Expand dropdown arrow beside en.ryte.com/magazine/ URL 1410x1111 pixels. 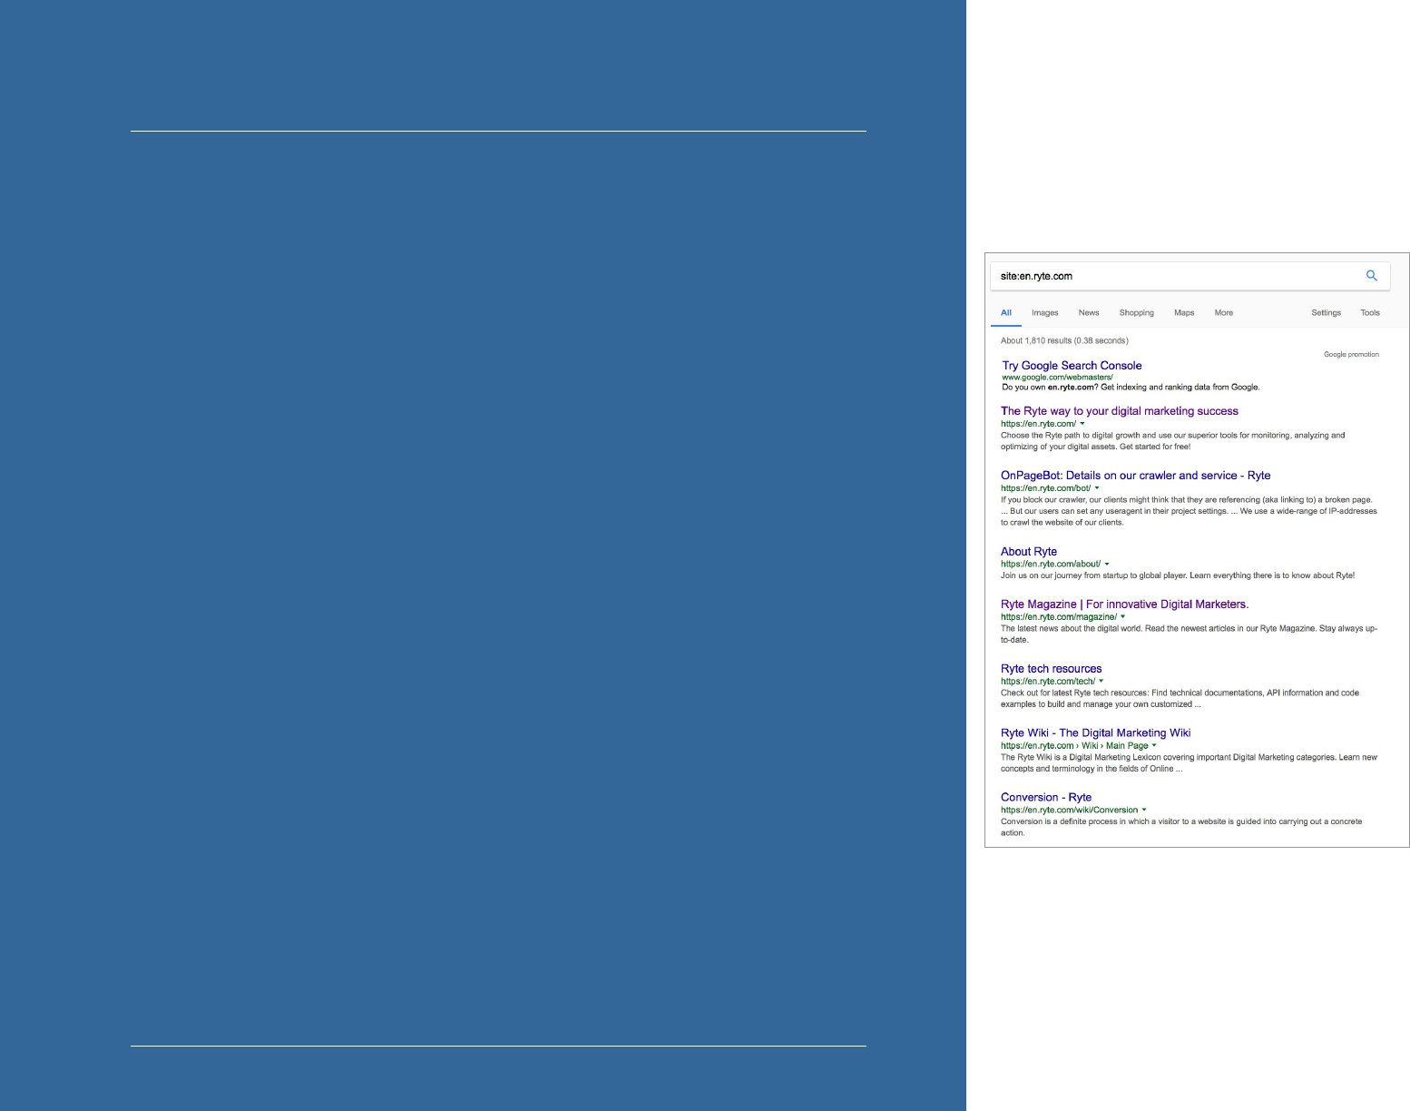pyautogui.click(x=1122, y=617)
